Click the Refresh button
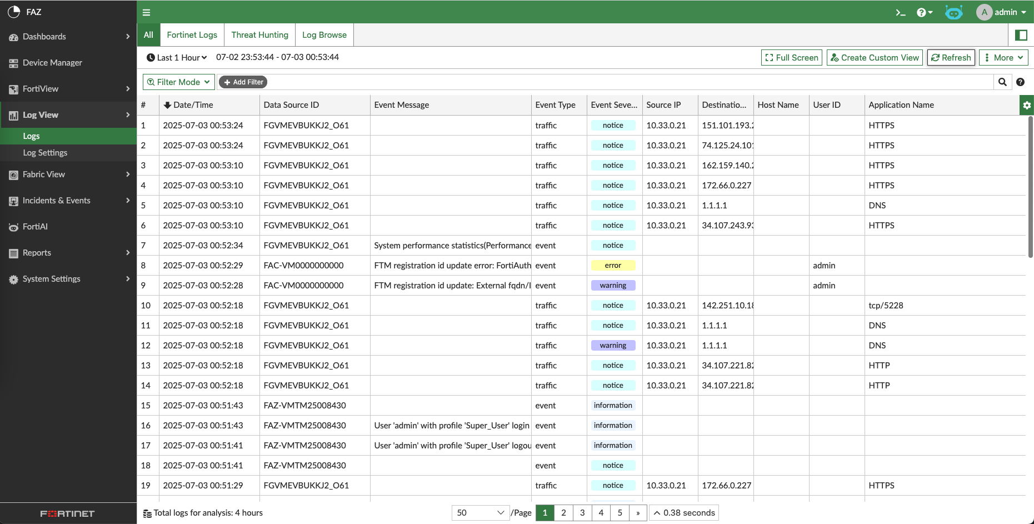Image resolution: width=1034 pixels, height=524 pixels. (x=951, y=58)
